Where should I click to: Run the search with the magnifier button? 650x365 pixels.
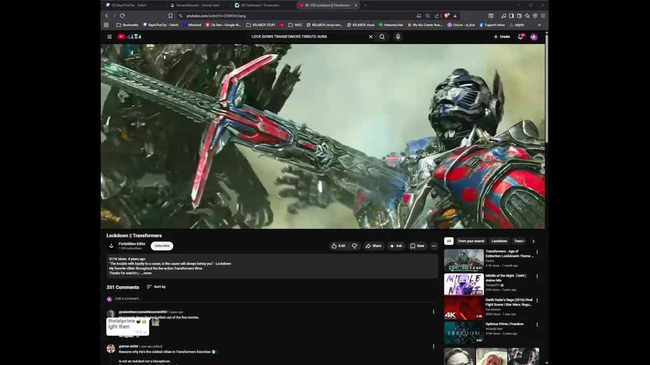[x=382, y=36]
